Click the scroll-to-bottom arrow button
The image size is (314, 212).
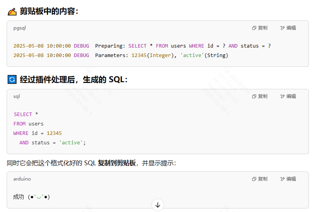coord(158,205)
